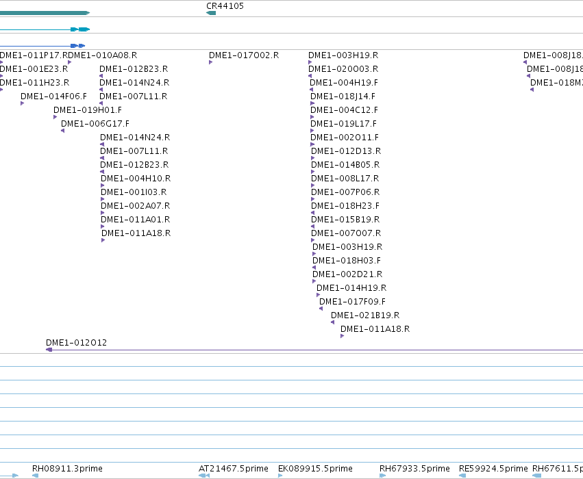This screenshot has height=479, width=583.
Task: Click the DME1-004H19.F label
Action: [344, 83]
